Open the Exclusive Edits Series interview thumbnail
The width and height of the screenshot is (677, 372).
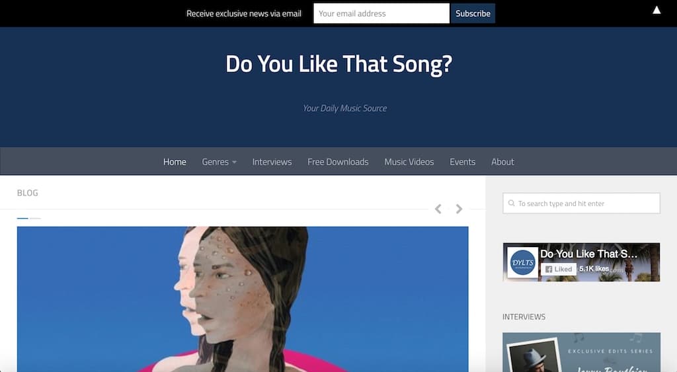coord(581,352)
